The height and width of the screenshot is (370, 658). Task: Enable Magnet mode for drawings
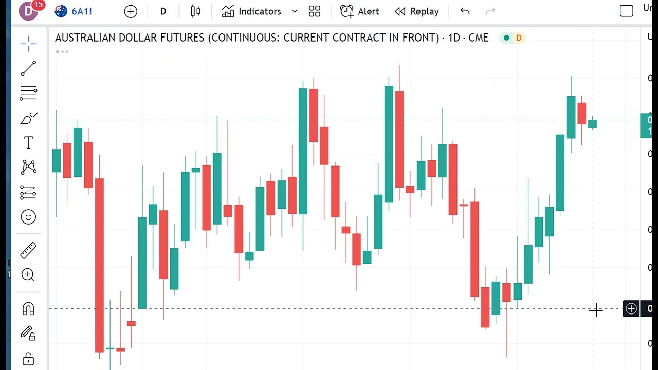(x=28, y=308)
